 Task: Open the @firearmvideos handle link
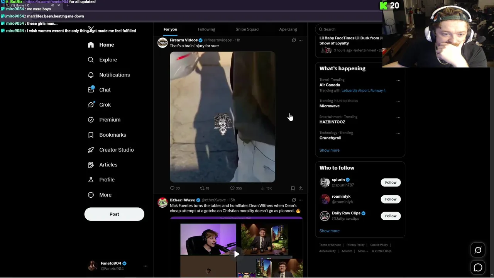pyautogui.click(x=218, y=40)
